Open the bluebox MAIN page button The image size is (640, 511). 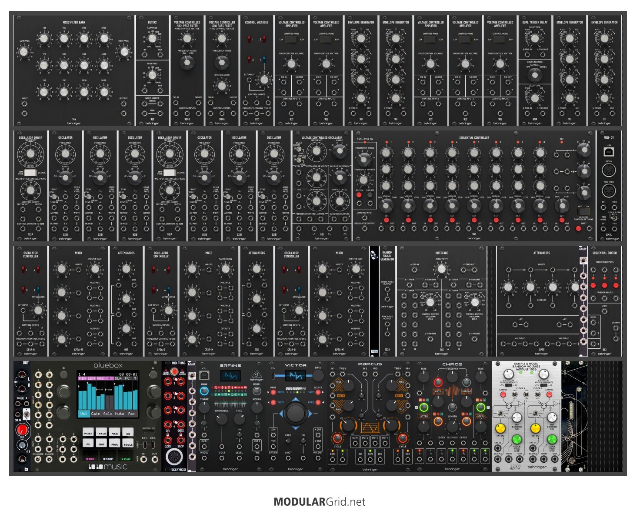(115, 433)
